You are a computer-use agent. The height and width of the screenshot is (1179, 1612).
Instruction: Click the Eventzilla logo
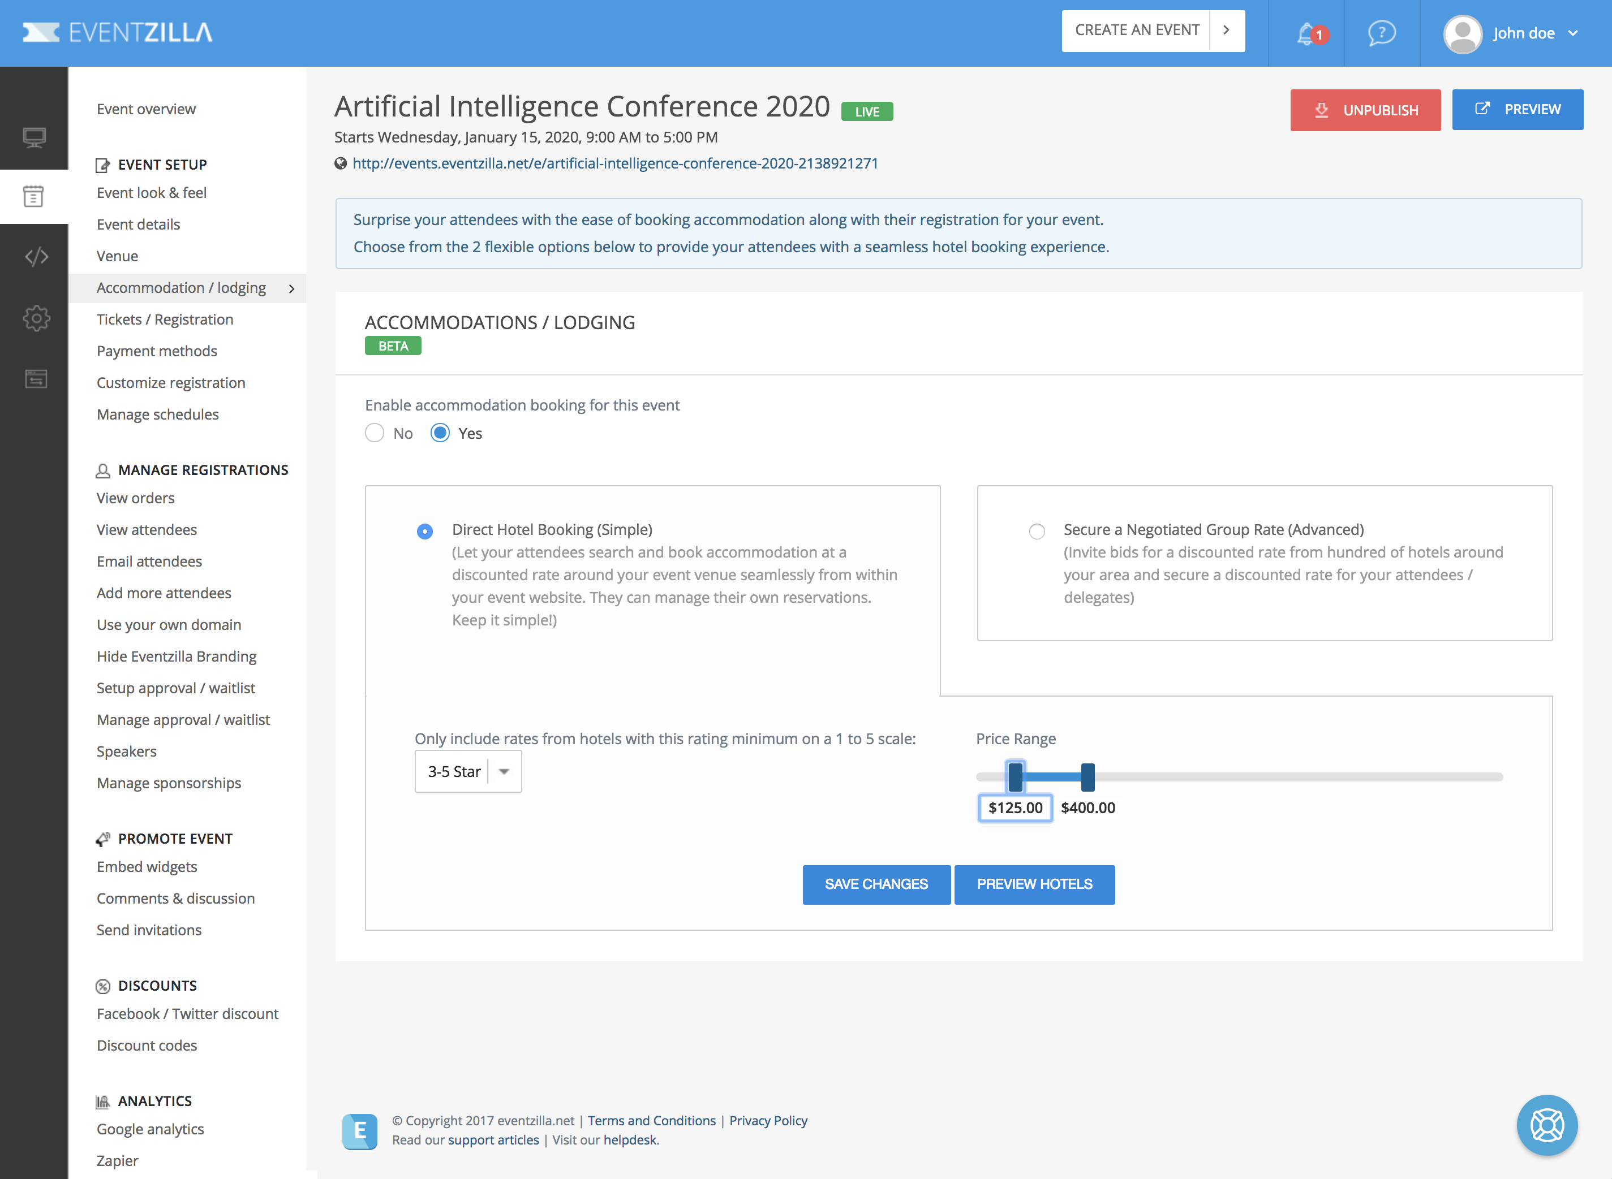click(118, 33)
